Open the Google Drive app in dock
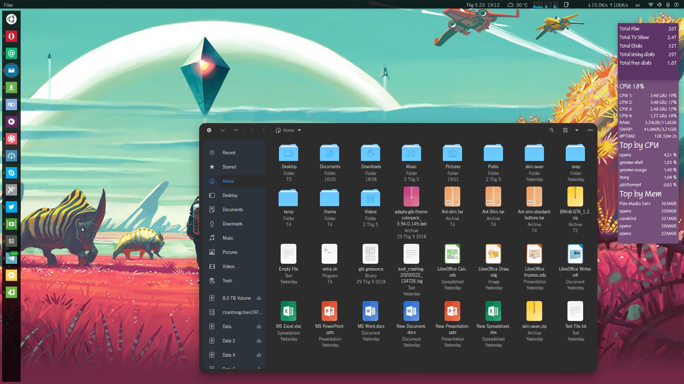Image resolution: width=684 pixels, height=384 pixels. tap(11, 275)
